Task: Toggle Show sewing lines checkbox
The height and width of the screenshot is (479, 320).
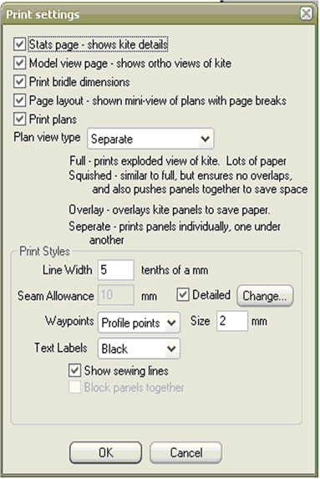Action: pos(74,370)
